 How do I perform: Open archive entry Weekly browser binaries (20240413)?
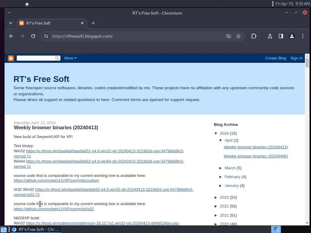click(x=256, y=147)
